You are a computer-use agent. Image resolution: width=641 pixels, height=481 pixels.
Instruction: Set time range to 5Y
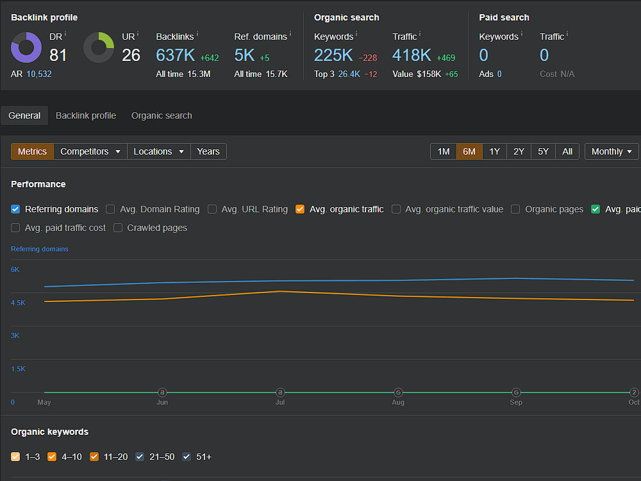544,151
